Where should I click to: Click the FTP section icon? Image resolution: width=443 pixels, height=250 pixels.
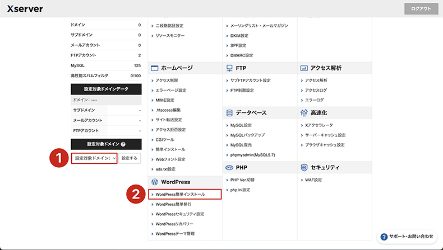point(229,68)
